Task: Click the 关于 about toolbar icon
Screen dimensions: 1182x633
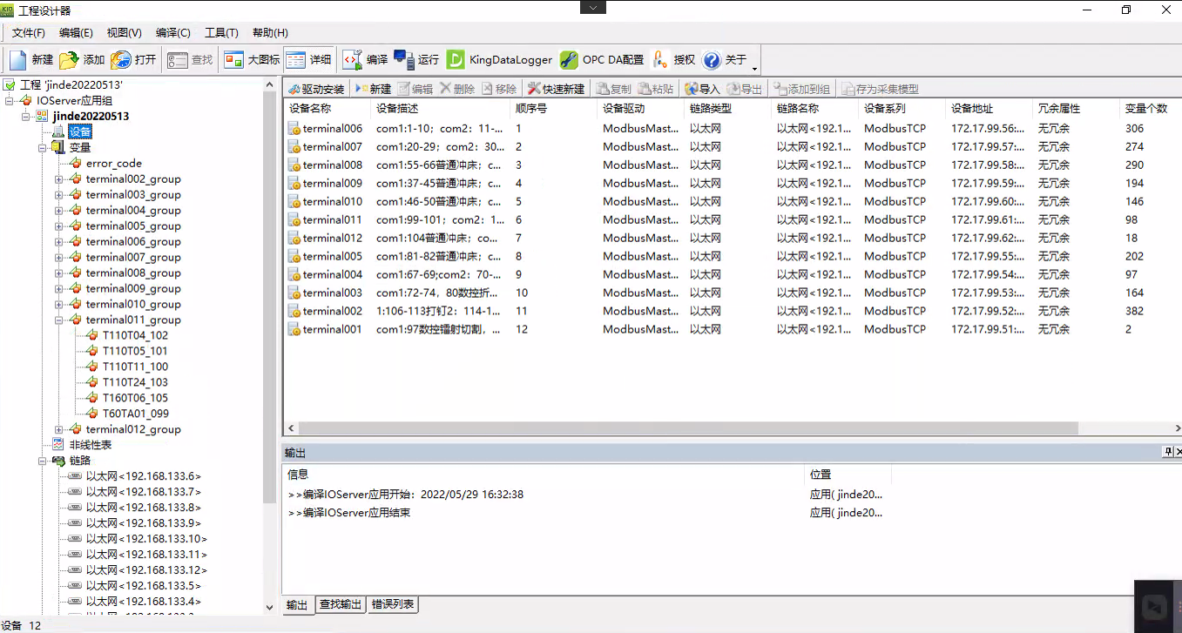Action: pyautogui.click(x=725, y=60)
